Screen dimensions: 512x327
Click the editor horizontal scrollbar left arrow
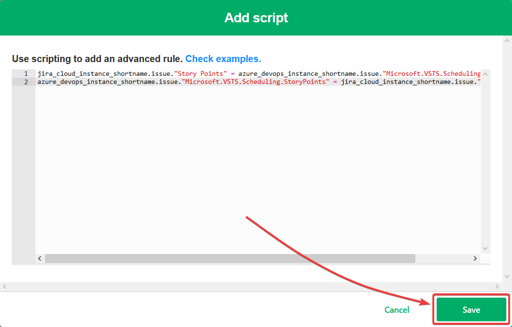[x=40, y=258]
